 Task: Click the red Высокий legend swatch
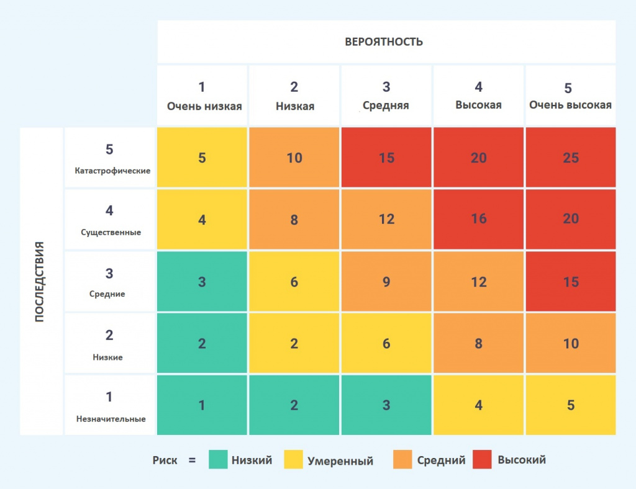coord(483,460)
